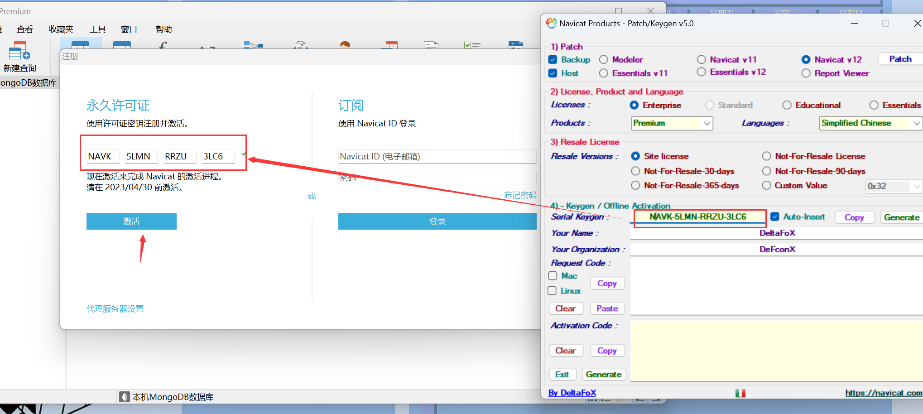923x414 pixels.
Task: Click the Exit button
Action: pyautogui.click(x=562, y=375)
